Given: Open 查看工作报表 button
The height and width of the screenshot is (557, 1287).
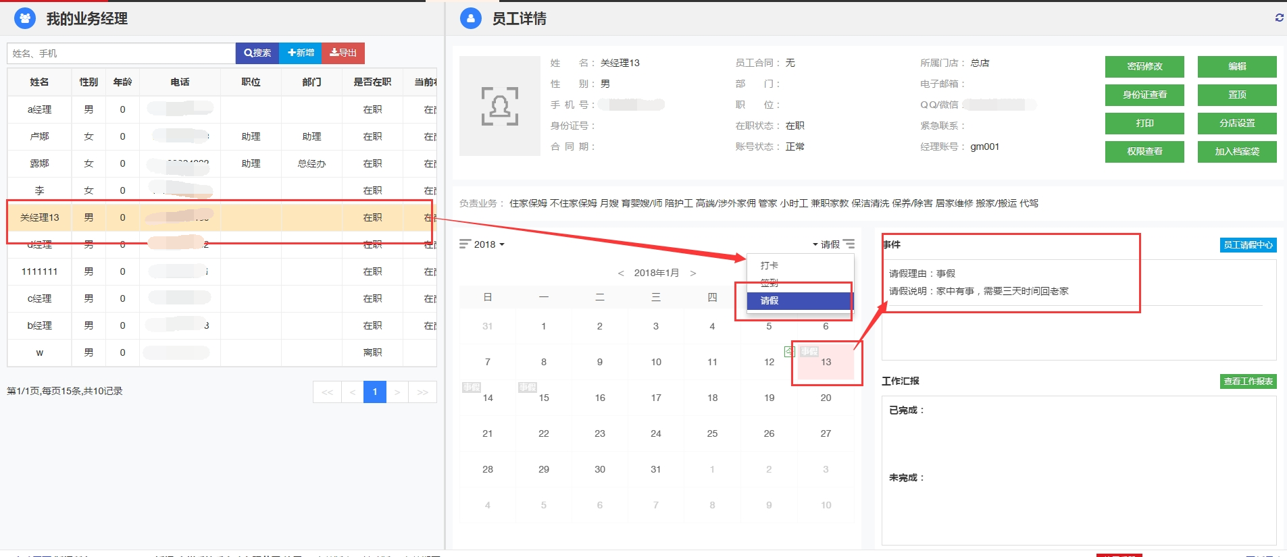Looking at the screenshot, I should [1248, 381].
